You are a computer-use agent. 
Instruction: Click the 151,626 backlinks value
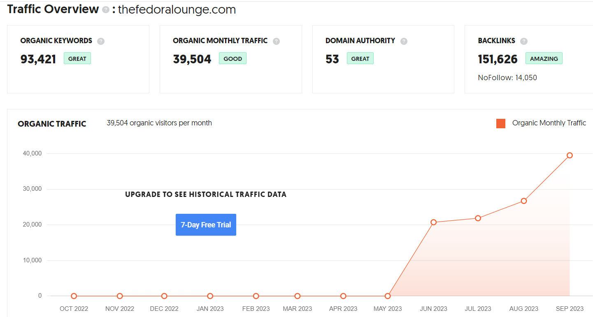498,59
